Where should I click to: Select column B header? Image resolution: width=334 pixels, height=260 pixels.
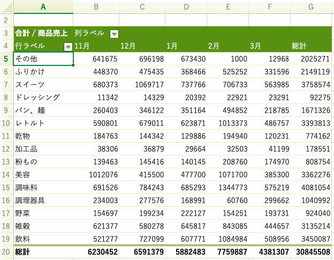click(x=96, y=7)
